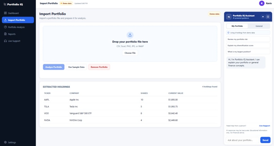The height and width of the screenshot is (146, 274).
Task: Switch to My Portfolio assistant tab
Action: 237,26
